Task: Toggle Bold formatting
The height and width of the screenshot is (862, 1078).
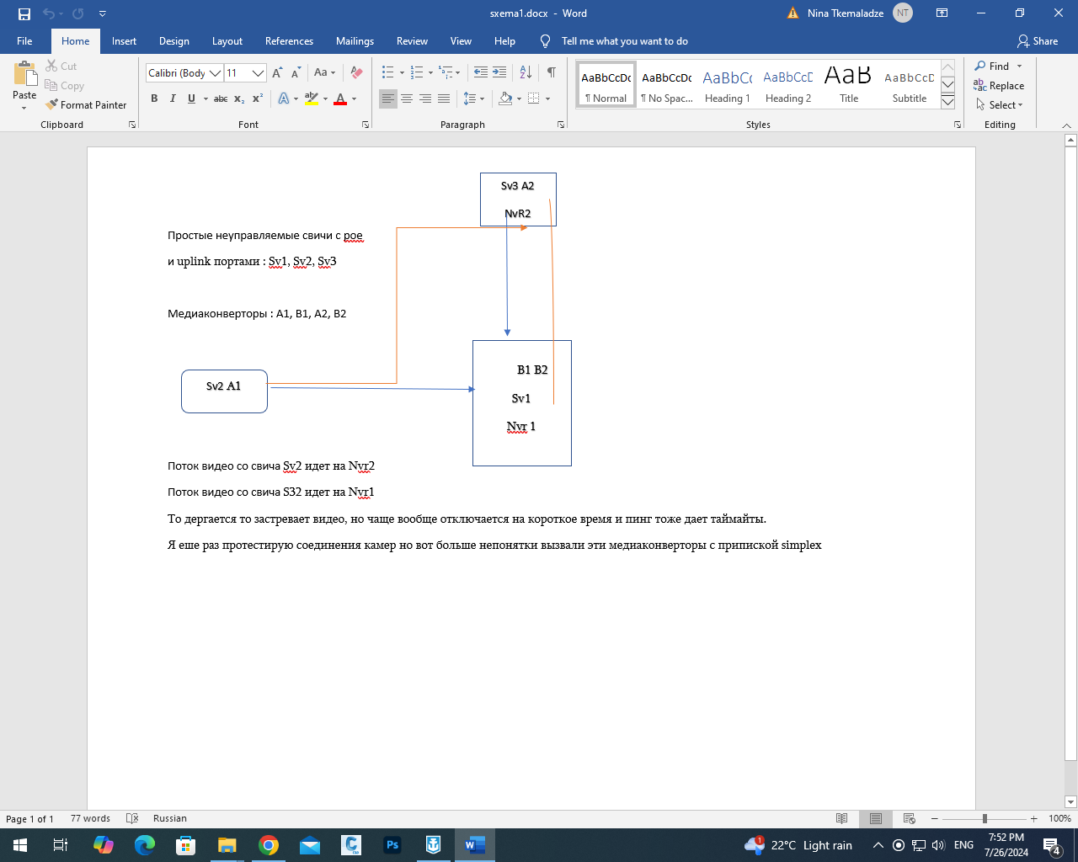Action: (x=154, y=98)
